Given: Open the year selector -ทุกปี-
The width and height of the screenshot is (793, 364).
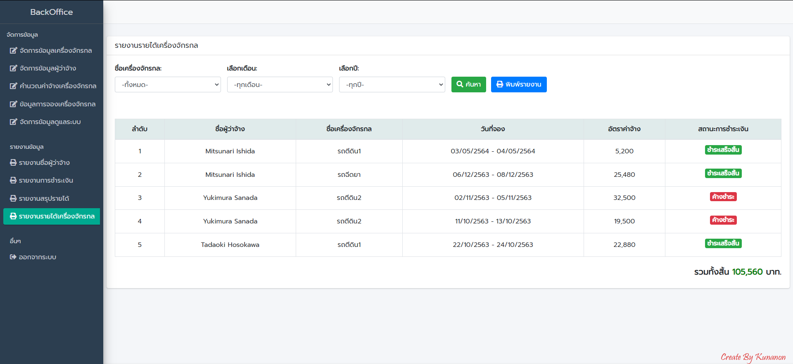Looking at the screenshot, I should pos(392,85).
